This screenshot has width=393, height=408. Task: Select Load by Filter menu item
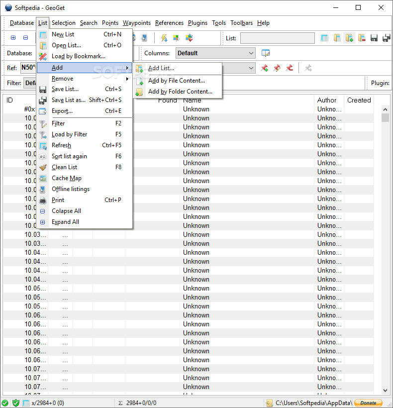point(85,134)
